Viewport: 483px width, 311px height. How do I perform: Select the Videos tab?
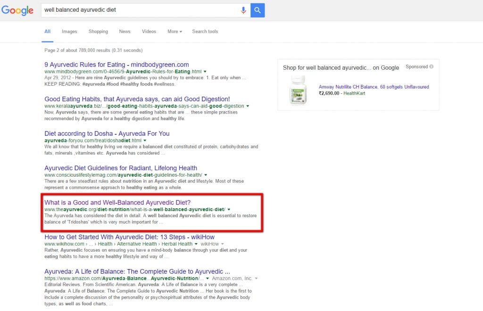149,32
